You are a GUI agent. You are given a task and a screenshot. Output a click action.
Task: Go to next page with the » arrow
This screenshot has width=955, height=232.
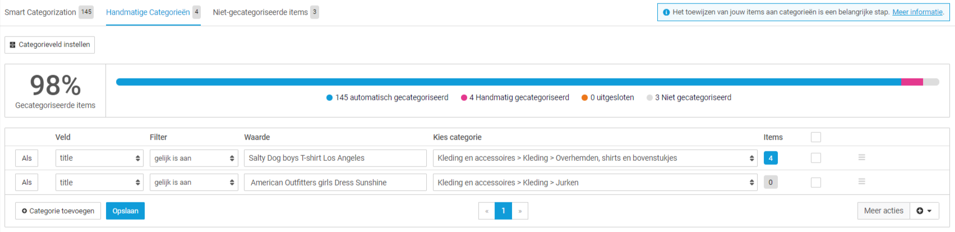520,211
